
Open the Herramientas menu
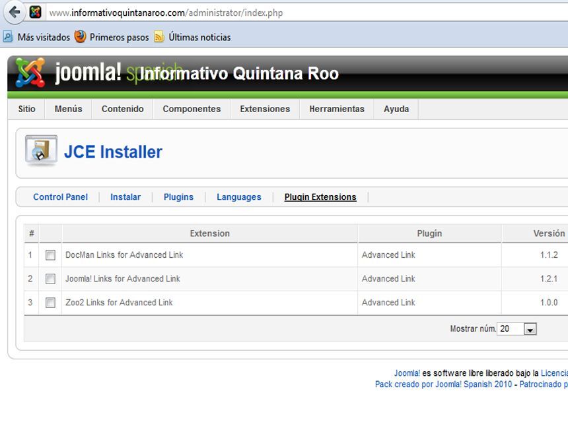click(337, 109)
